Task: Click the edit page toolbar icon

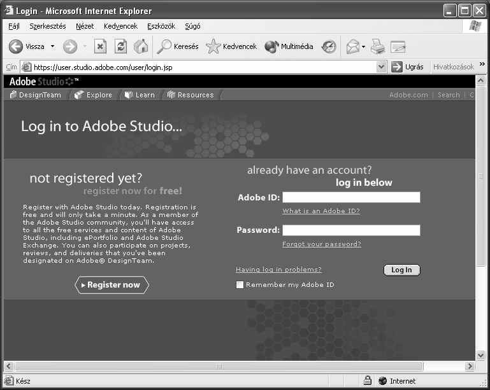Action: [398, 47]
